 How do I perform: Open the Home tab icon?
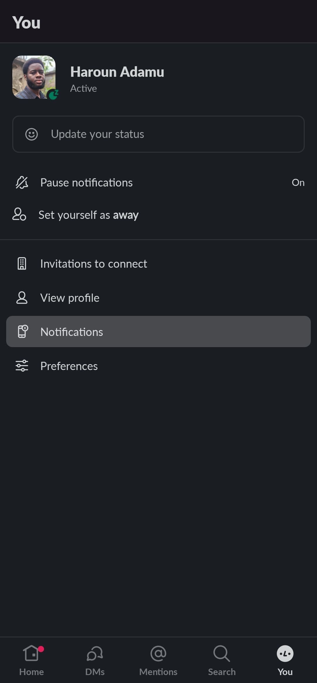point(31,654)
